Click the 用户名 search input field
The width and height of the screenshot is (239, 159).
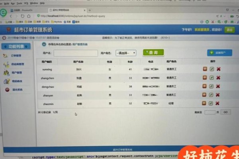coord(76,53)
